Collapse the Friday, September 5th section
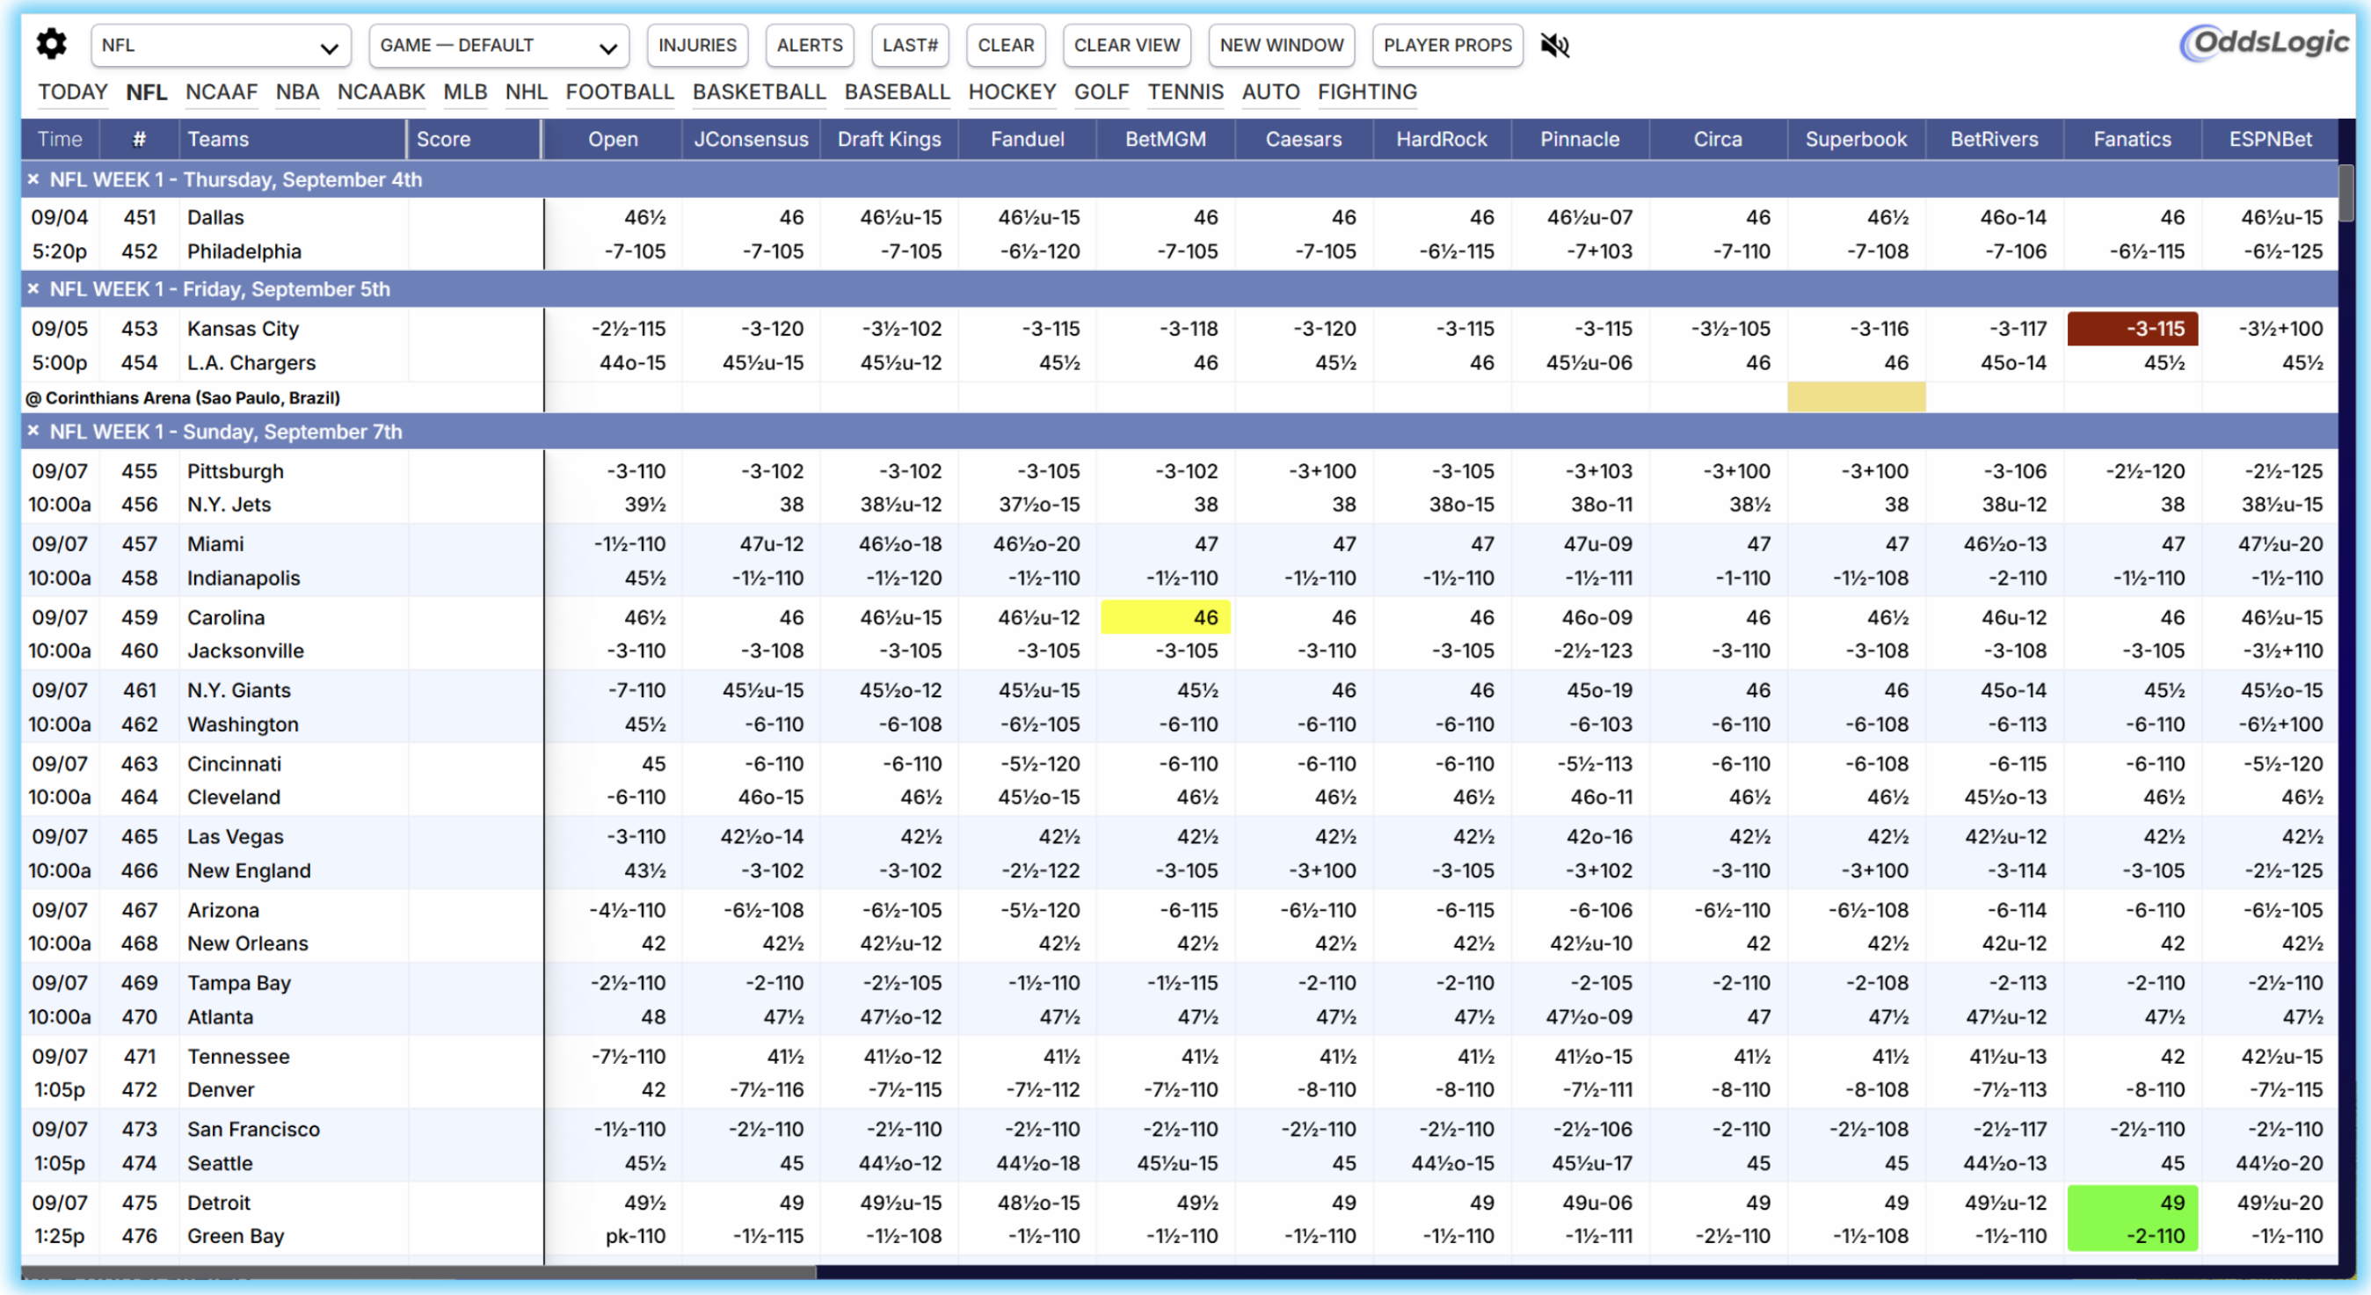Image resolution: width=2371 pixels, height=1295 pixels. (x=33, y=289)
